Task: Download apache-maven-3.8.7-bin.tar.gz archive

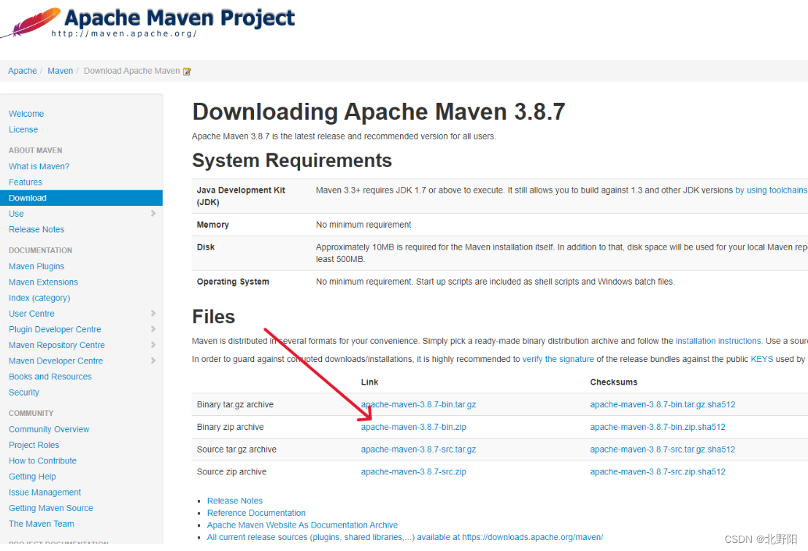Action: (418, 404)
